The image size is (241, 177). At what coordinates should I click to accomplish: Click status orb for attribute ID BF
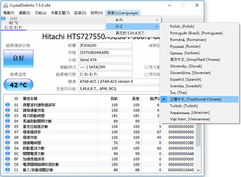7,159
